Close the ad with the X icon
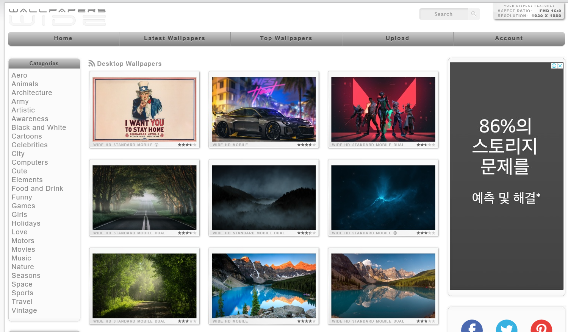568x332 pixels. (x=560, y=65)
